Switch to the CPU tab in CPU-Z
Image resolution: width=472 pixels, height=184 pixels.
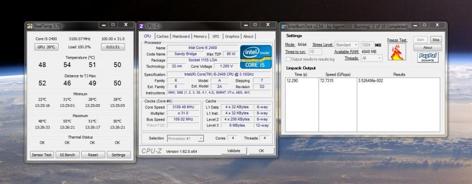(147, 36)
